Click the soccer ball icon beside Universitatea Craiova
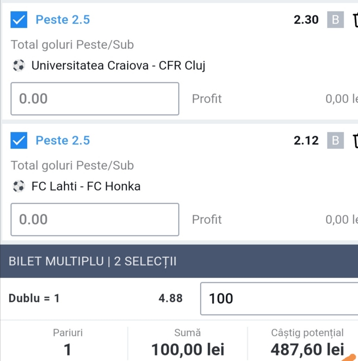The width and height of the screenshot is (358, 361). pos(19,65)
